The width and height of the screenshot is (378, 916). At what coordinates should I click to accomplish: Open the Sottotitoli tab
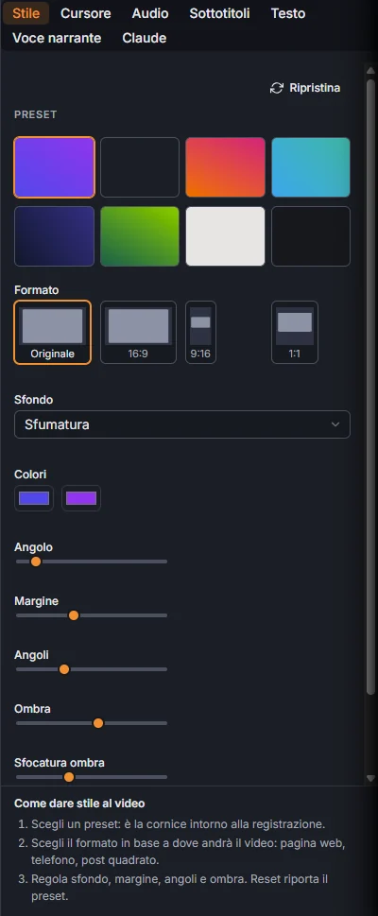click(219, 13)
